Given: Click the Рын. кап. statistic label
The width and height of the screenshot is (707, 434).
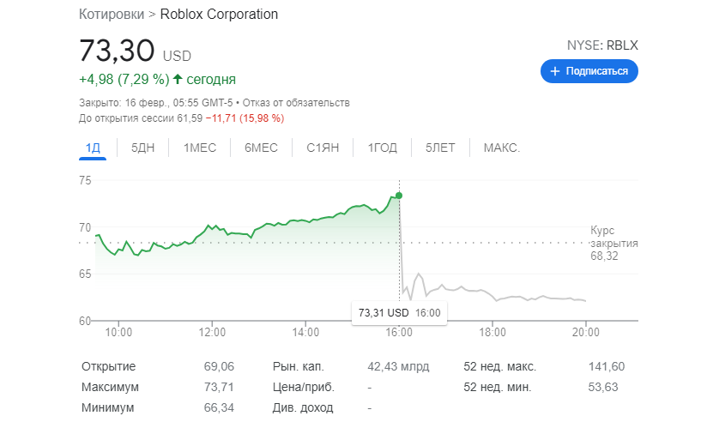Looking at the screenshot, I should click(x=297, y=366).
